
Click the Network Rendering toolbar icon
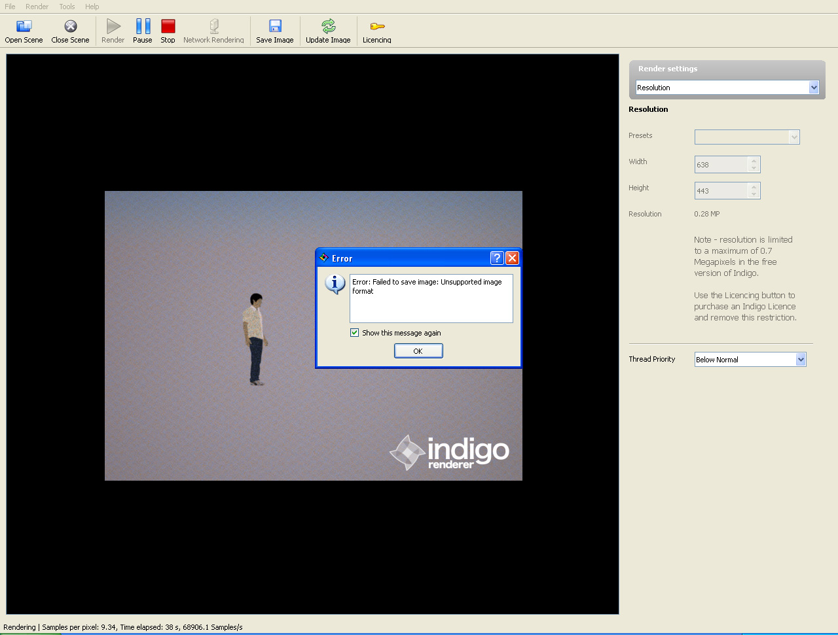[213, 26]
